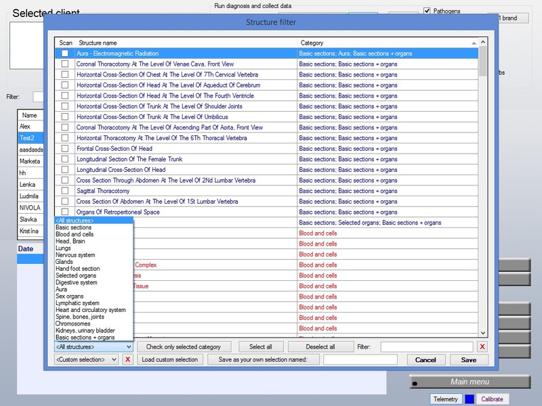Screen dimensions: 542x406
Task: Click the Deselect all button
Action: point(320,346)
